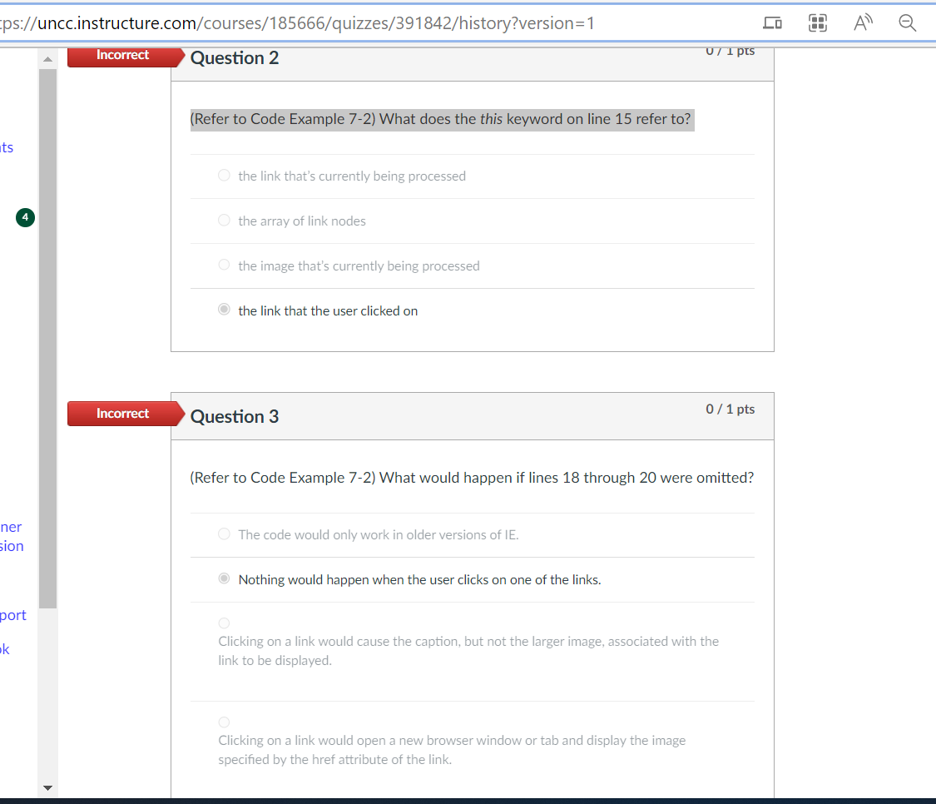Screen dimensions: 936x804
Task: Click the Question 3 heading
Action: click(x=234, y=415)
